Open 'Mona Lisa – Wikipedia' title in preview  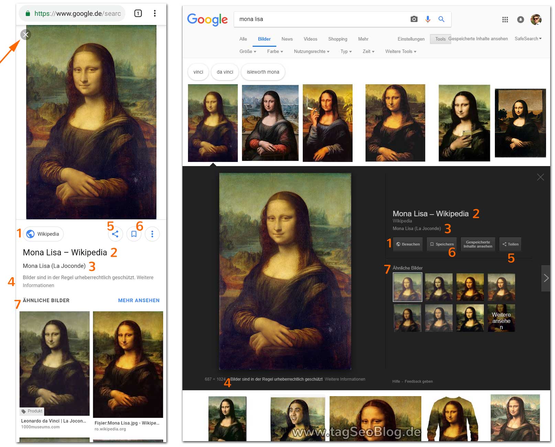(431, 214)
